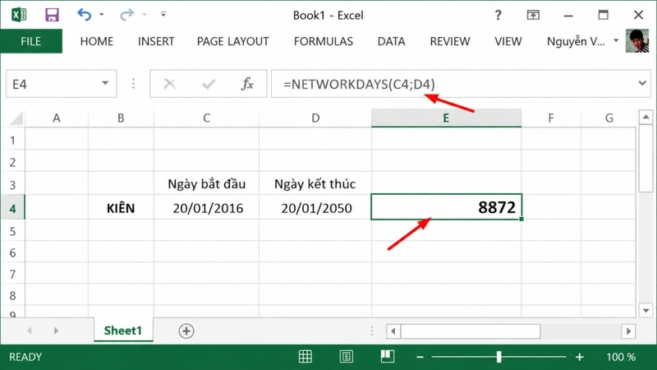Open the Name Box dropdown arrow
This screenshot has height=370, width=657.
click(x=105, y=83)
